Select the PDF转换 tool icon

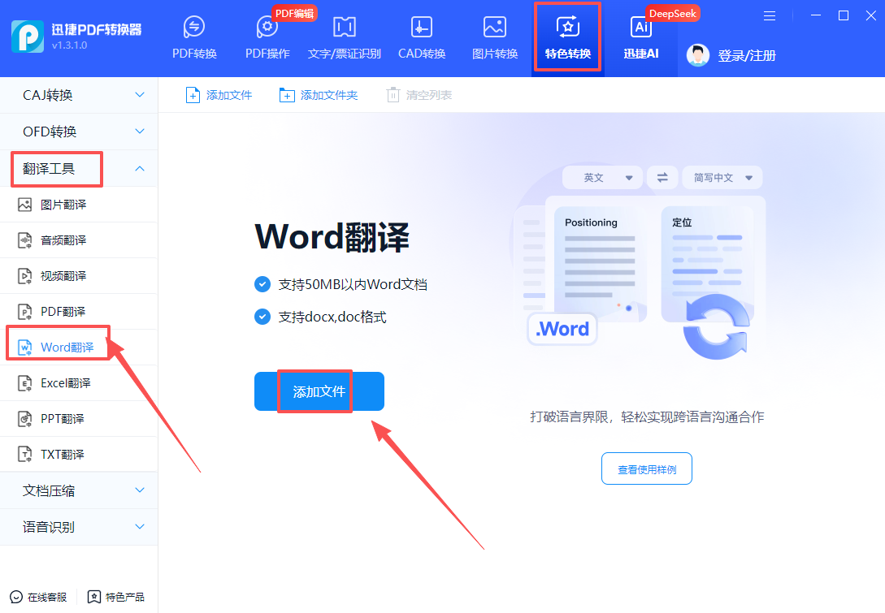click(194, 37)
